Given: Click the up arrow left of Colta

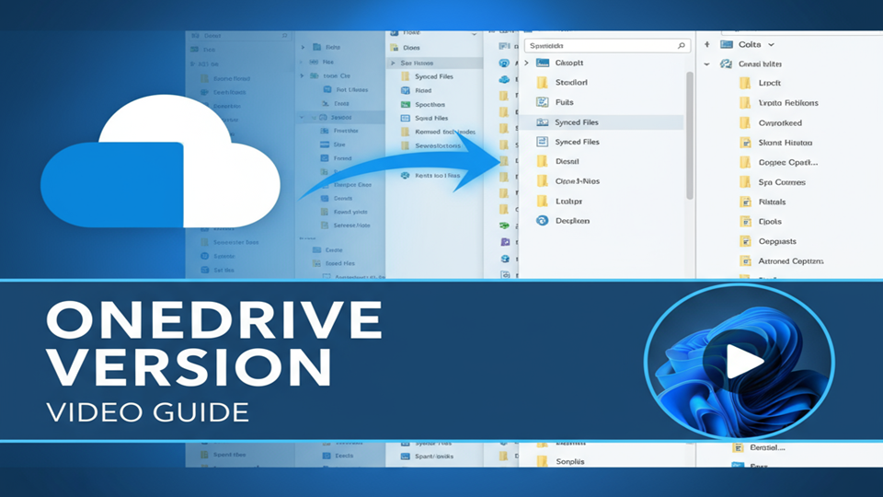Looking at the screenshot, I should point(707,44).
